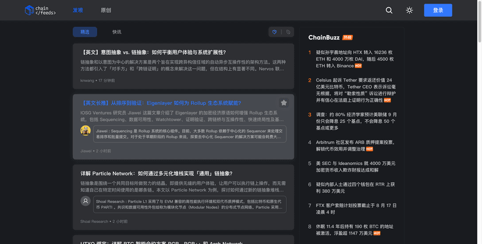Select the 快讯 feed tab
Image resolution: width=482 pixels, height=244 pixels.
tap(117, 32)
